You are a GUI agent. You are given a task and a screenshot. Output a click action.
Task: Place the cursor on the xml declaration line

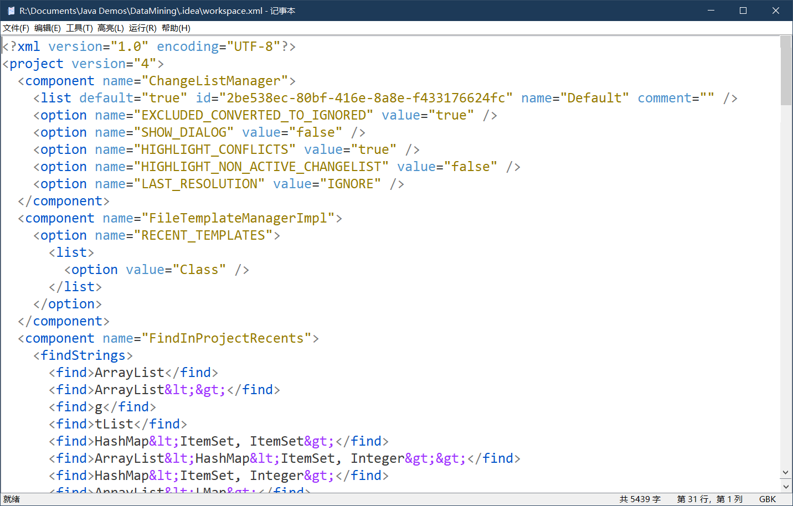tap(150, 47)
